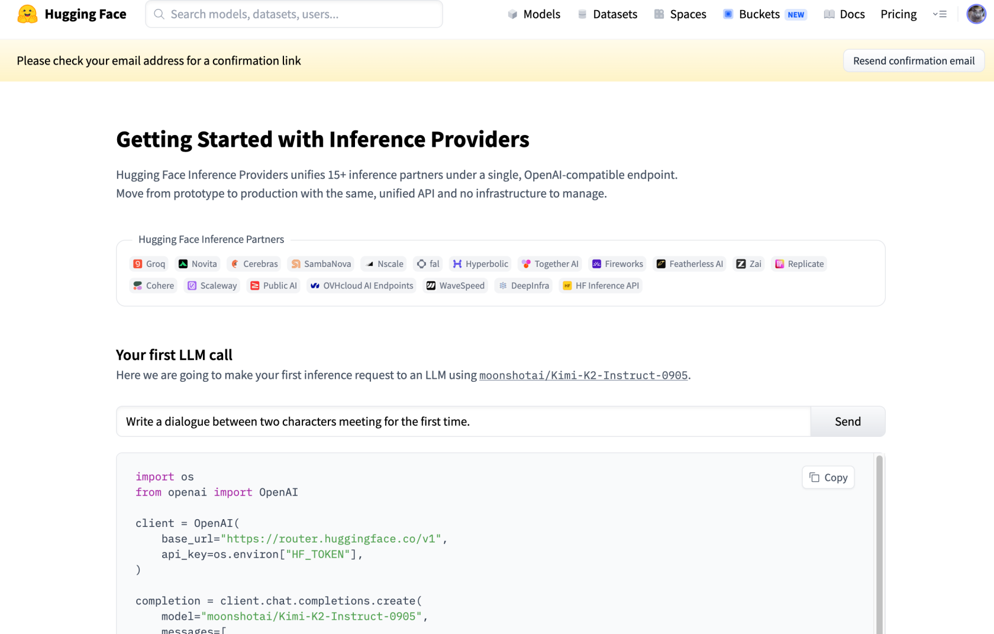Select the Groq provider label
The image size is (994, 634).
coord(156,264)
